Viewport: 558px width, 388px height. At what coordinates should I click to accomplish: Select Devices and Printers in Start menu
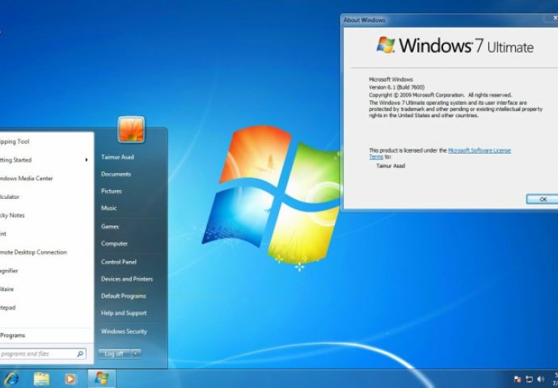pyautogui.click(x=127, y=279)
